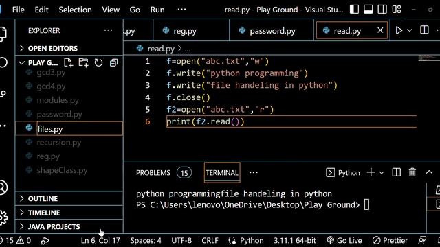Image resolution: width=440 pixels, height=247 pixels.
Task: Run the Python file with play icon
Action: (x=399, y=30)
